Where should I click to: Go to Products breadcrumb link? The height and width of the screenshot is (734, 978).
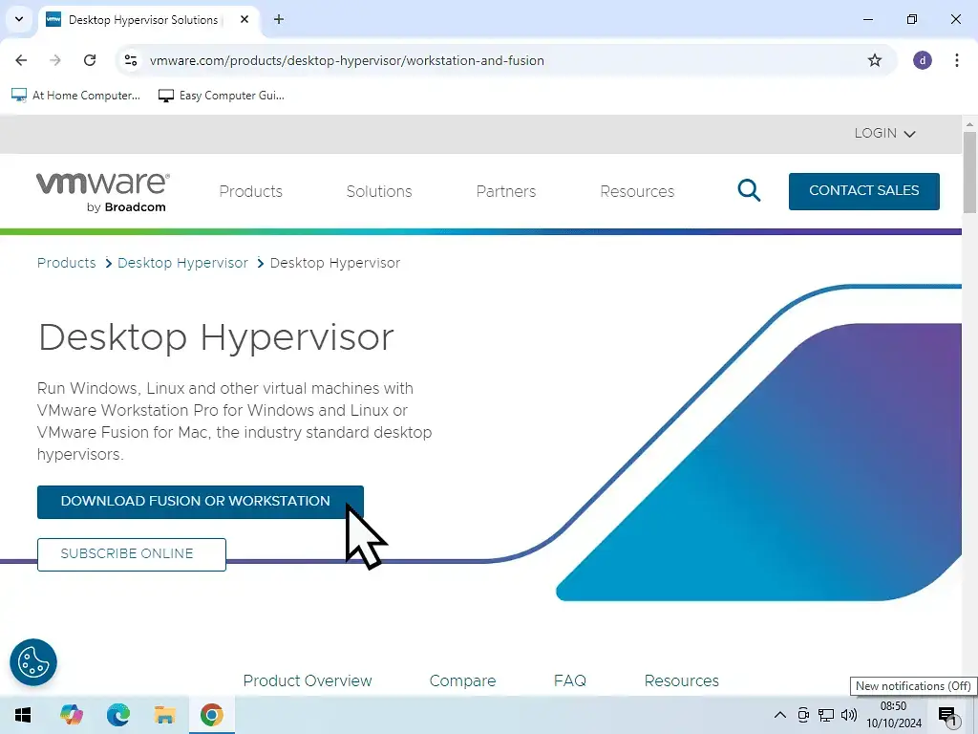click(x=66, y=263)
